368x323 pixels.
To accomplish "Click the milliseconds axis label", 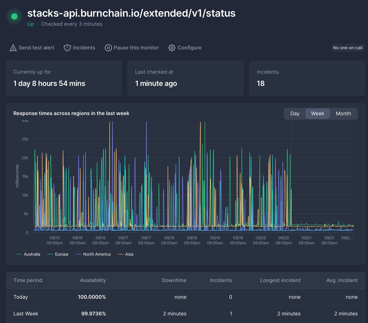I will [x=17, y=176].
